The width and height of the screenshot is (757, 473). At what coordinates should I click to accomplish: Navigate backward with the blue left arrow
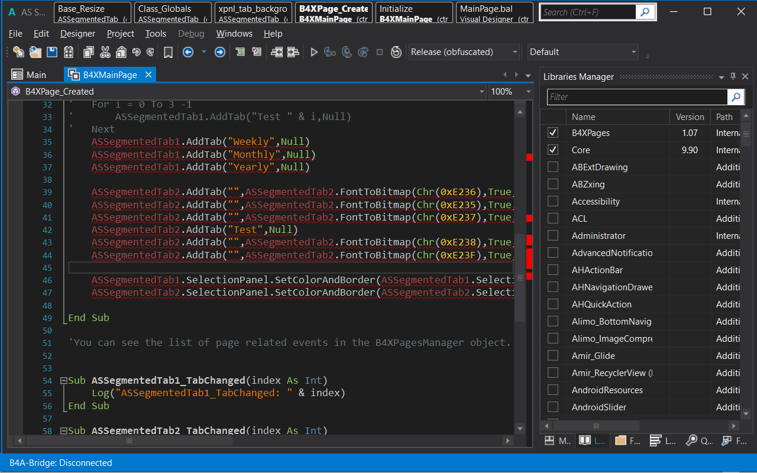pyautogui.click(x=188, y=52)
